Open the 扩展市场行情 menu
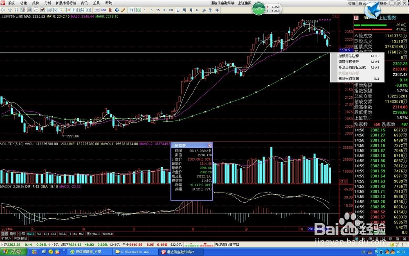This screenshot has height=256, width=409. click(66, 3)
